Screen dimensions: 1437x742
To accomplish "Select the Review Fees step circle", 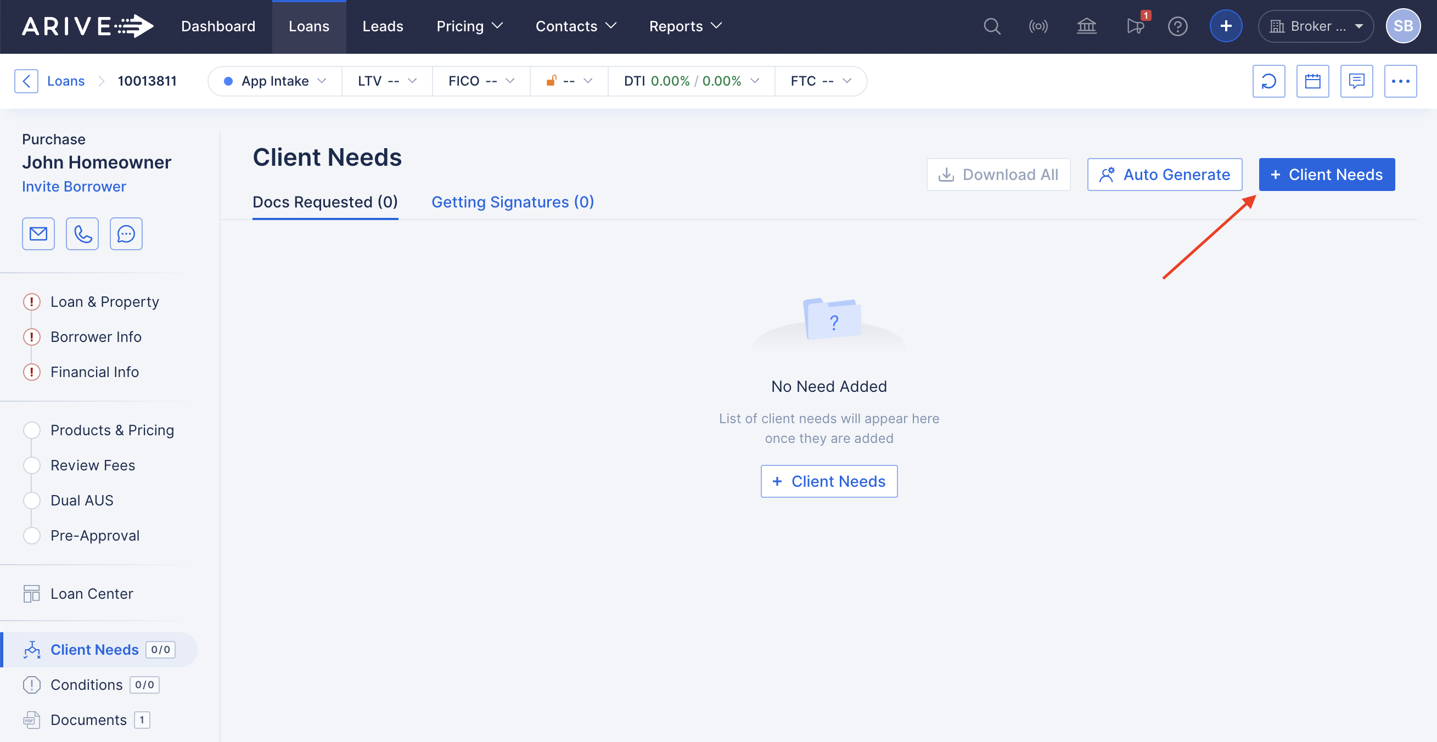I will [x=32, y=465].
